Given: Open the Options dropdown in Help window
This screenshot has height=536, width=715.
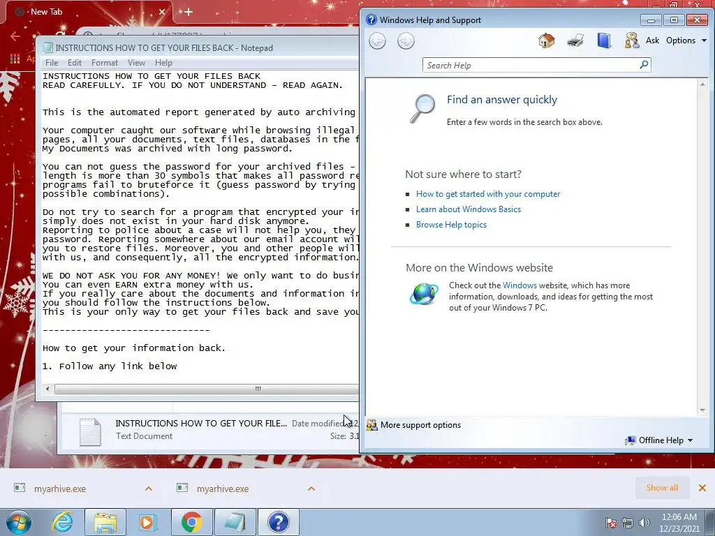Looking at the screenshot, I should [686, 40].
